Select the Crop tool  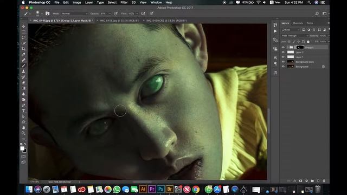(x=23, y=49)
